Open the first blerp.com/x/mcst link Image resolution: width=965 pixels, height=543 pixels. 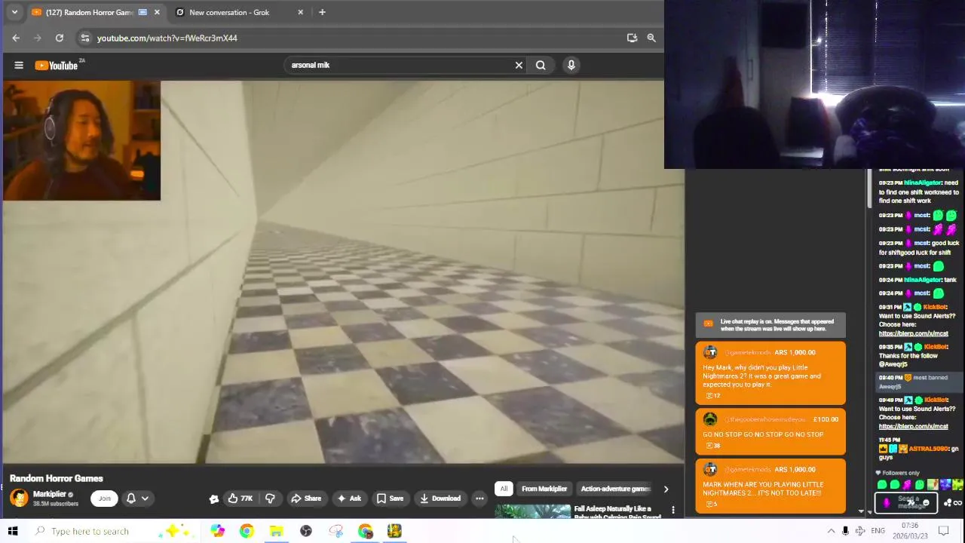[x=913, y=333]
